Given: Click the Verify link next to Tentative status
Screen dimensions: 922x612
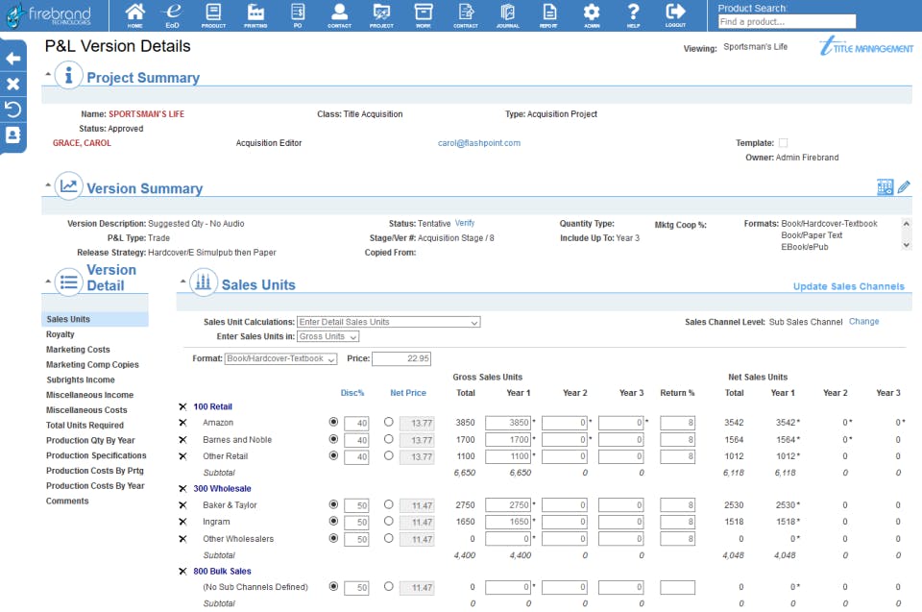Looking at the screenshot, I should pyautogui.click(x=465, y=224).
